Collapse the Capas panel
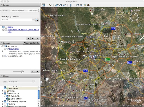The width and height of the screenshot is (144, 107). click(x=2, y=76)
